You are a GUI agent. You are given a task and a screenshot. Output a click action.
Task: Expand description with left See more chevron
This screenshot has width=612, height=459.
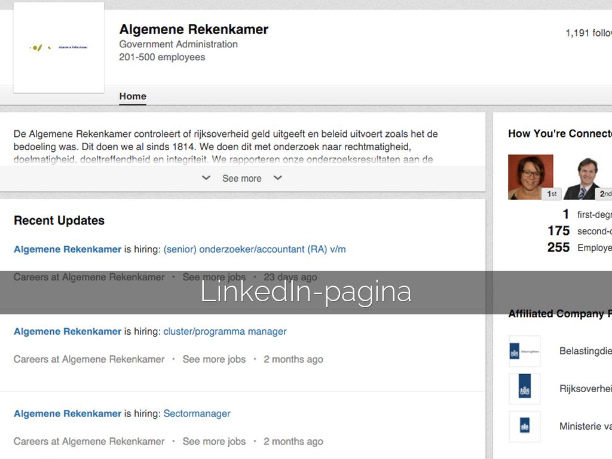(206, 178)
